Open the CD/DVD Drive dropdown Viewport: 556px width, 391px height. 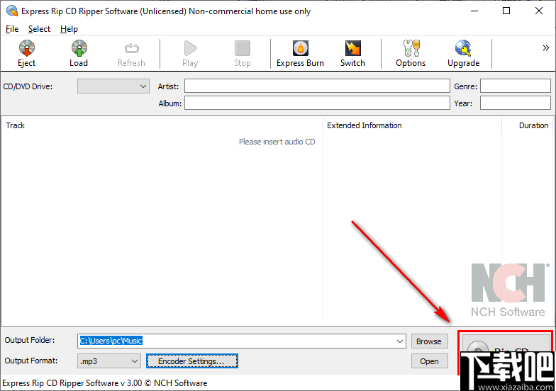pos(113,86)
